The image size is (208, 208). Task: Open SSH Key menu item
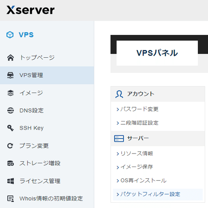tap(47, 128)
